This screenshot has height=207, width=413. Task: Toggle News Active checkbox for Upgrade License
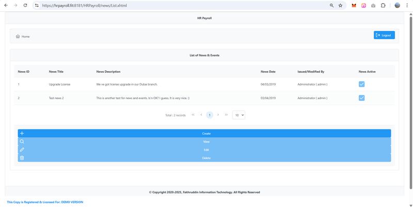pos(361,84)
